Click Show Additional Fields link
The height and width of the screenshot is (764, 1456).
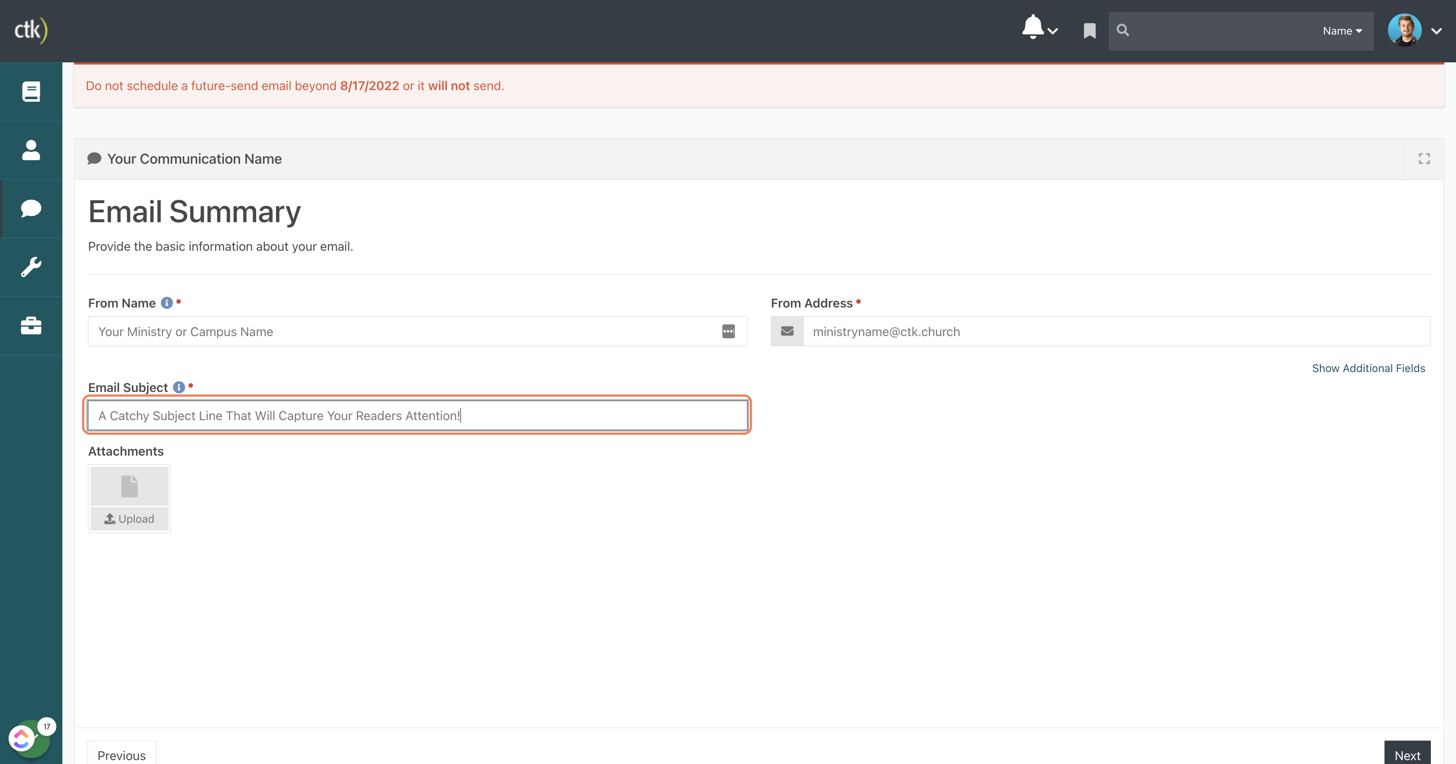pyautogui.click(x=1368, y=369)
